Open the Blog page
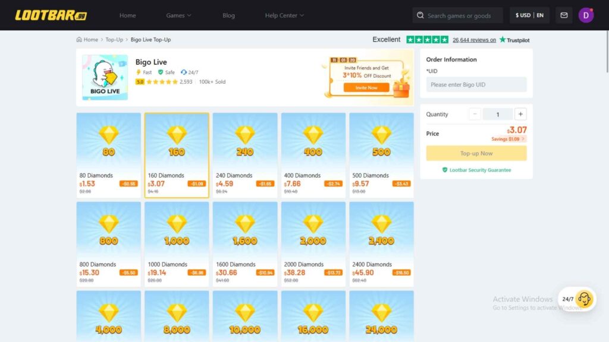The height and width of the screenshot is (342, 609). tap(228, 15)
